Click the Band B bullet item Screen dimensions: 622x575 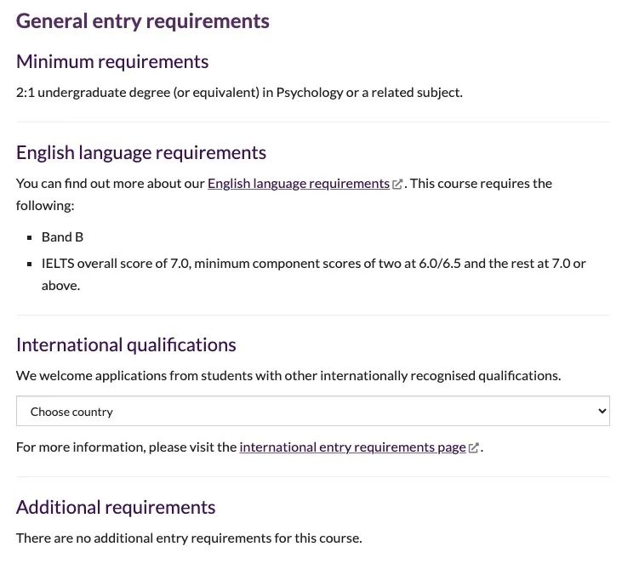[62, 237]
